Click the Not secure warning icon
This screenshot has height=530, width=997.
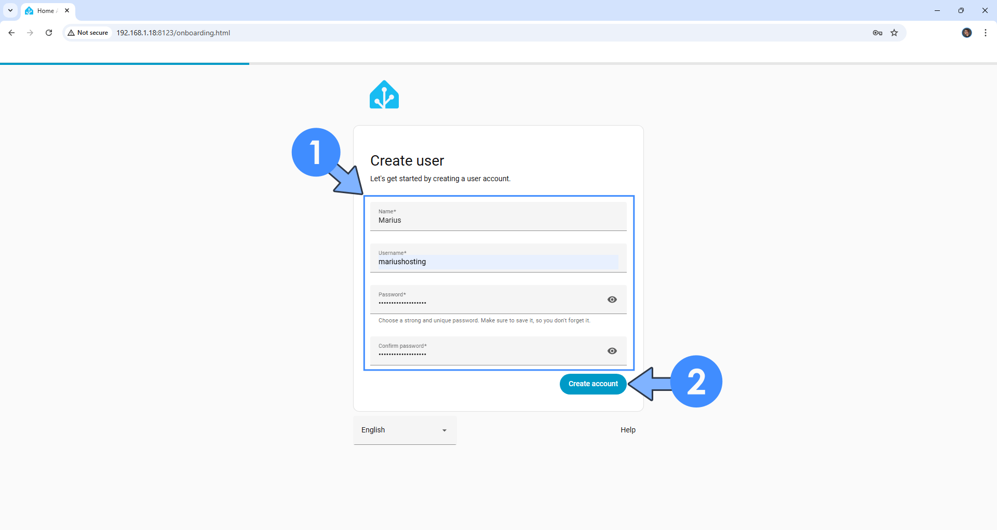pyautogui.click(x=72, y=32)
